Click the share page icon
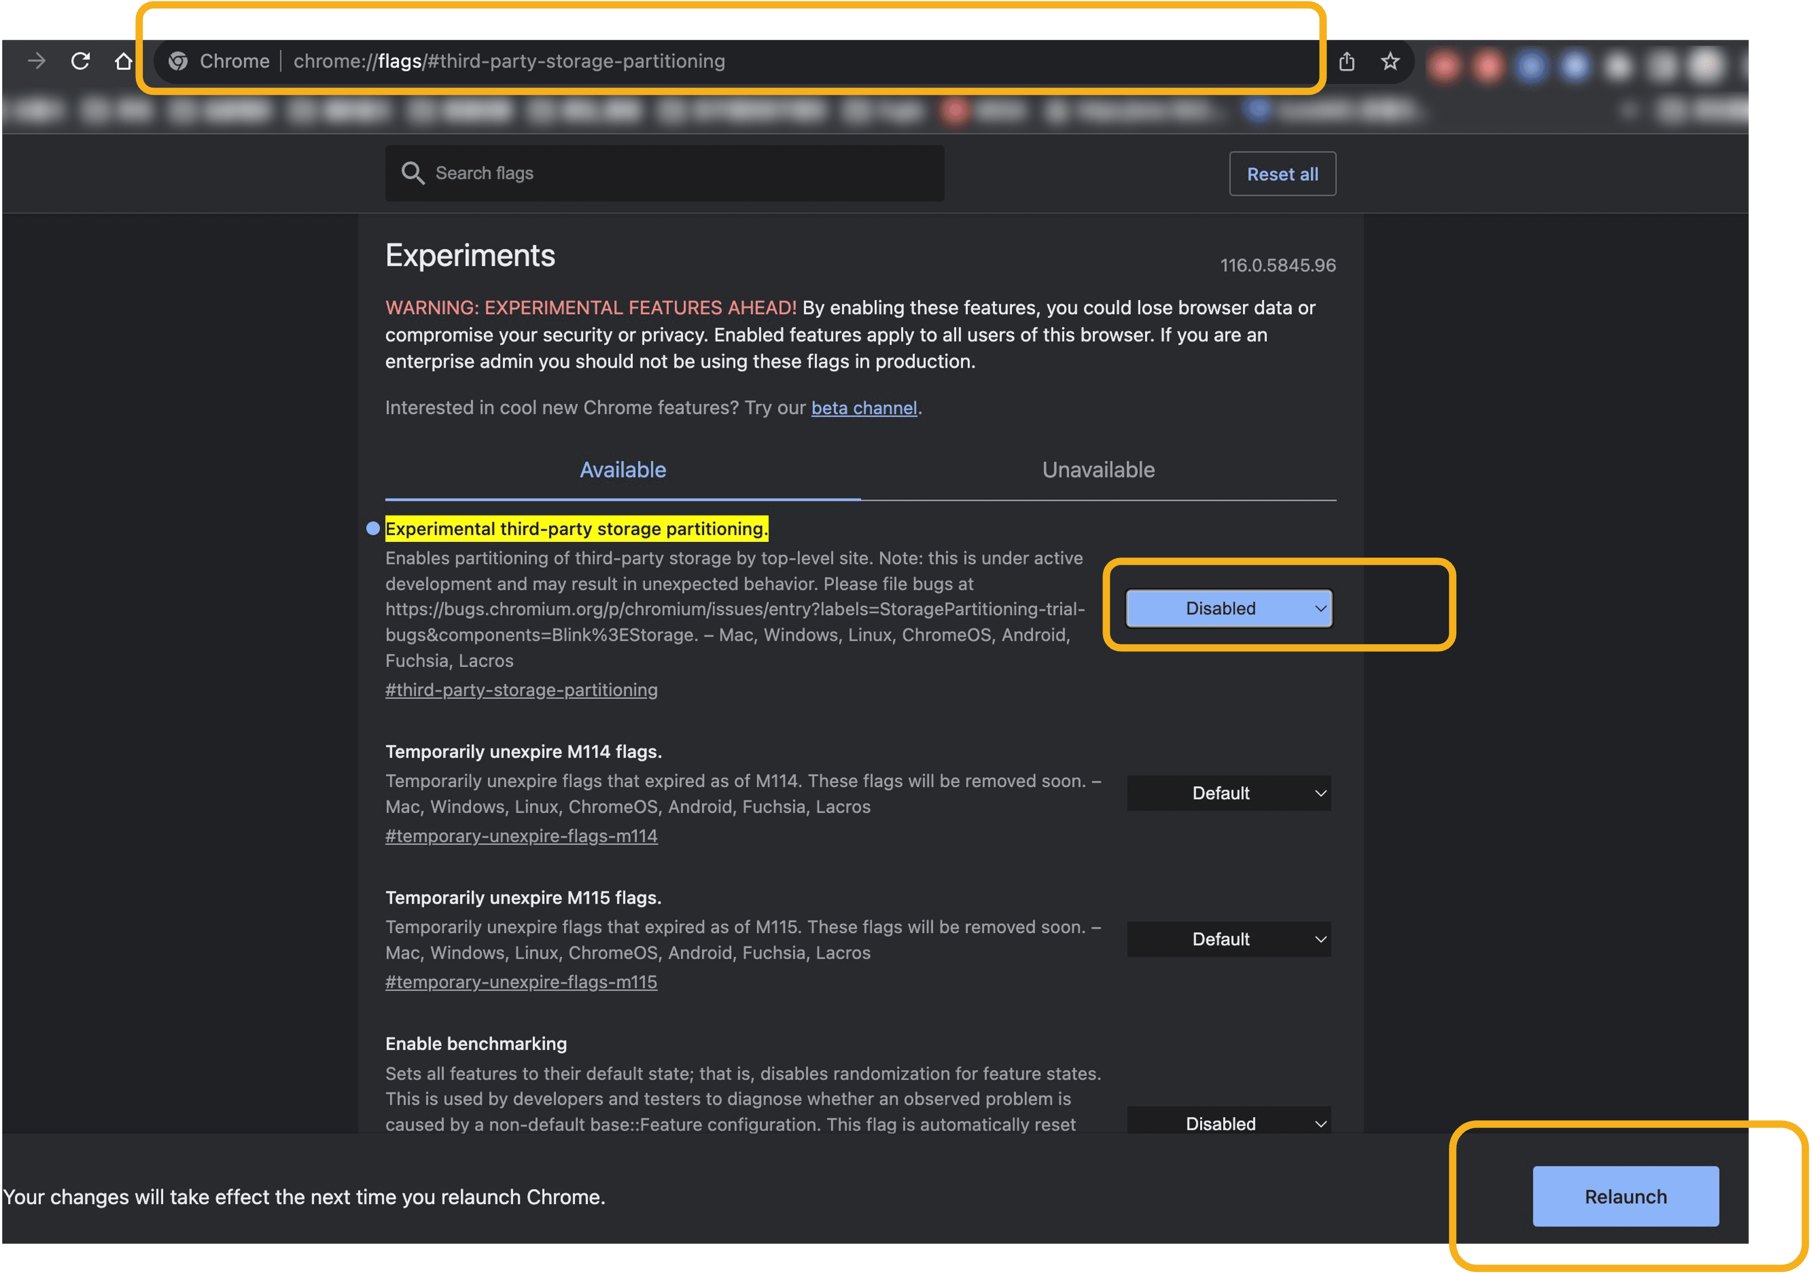1811x1274 pixels. [x=1347, y=61]
